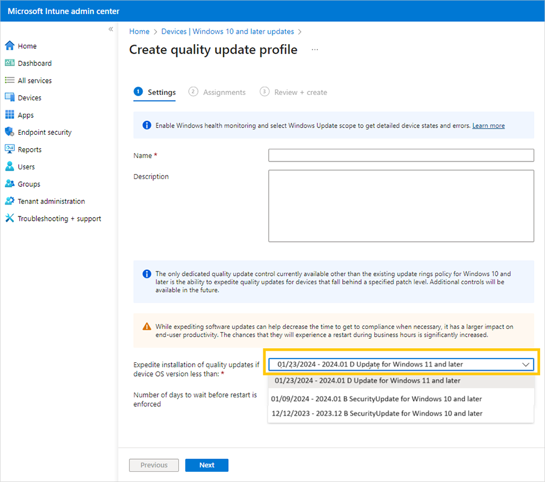
Task: Open the Reports icon in sidebar
Action: point(10,149)
